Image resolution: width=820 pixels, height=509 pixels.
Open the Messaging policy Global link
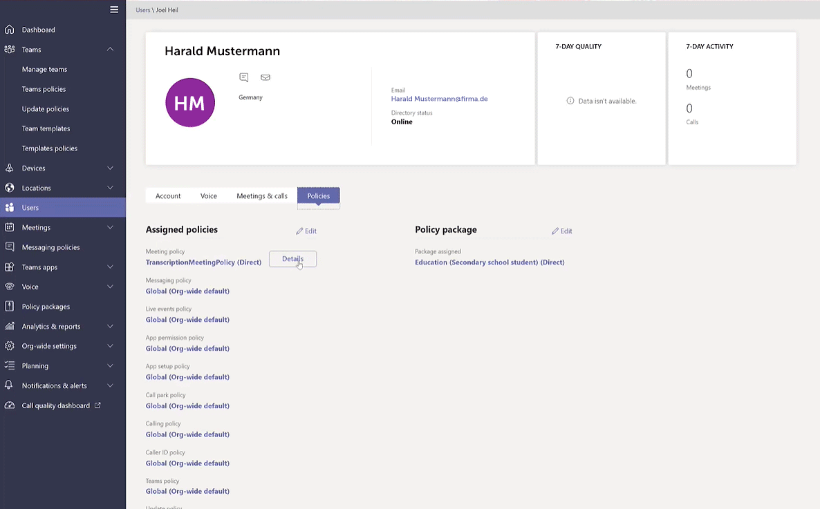(188, 291)
